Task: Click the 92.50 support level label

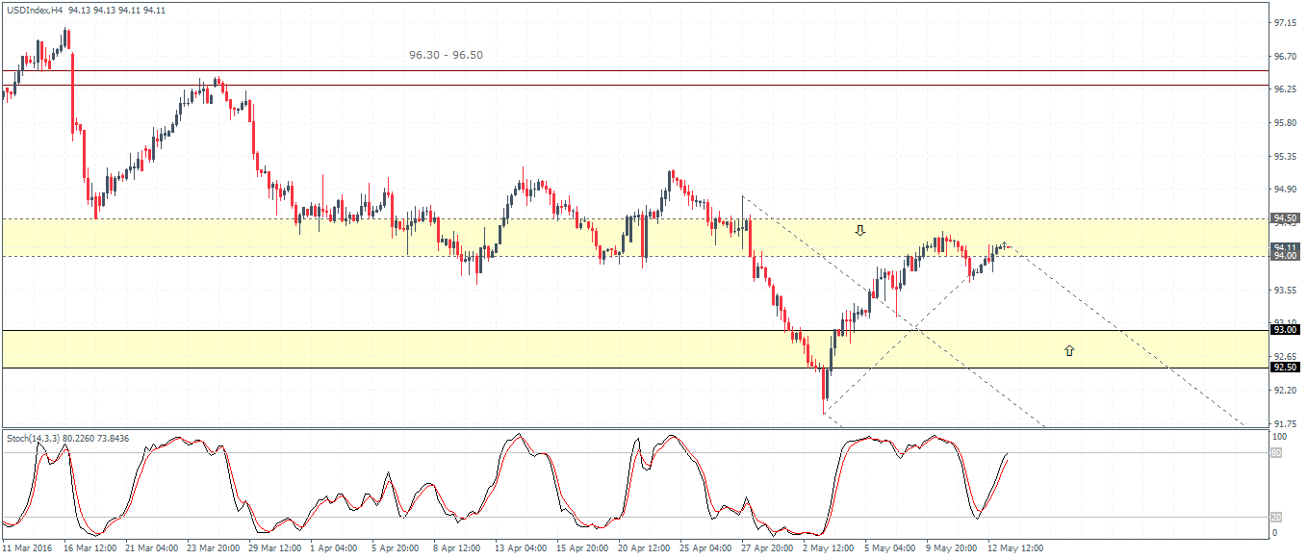Action: click(x=1286, y=368)
